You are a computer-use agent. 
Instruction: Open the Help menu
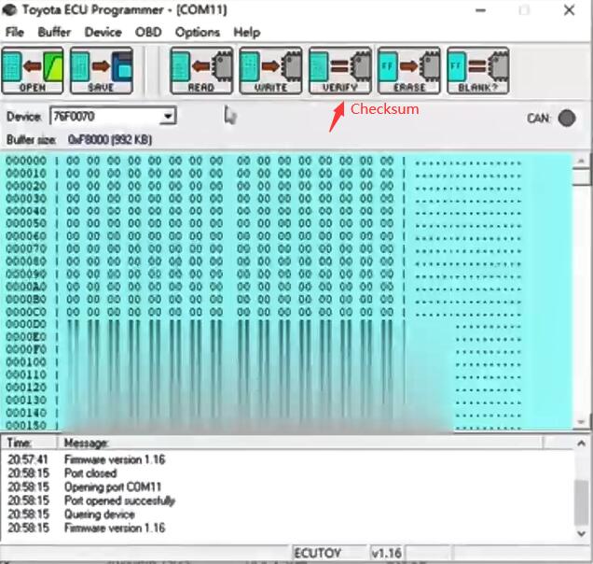pos(246,32)
